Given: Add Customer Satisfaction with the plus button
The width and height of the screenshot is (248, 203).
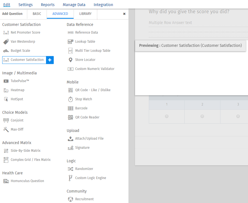Looking at the screenshot, I should (x=50, y=60).
